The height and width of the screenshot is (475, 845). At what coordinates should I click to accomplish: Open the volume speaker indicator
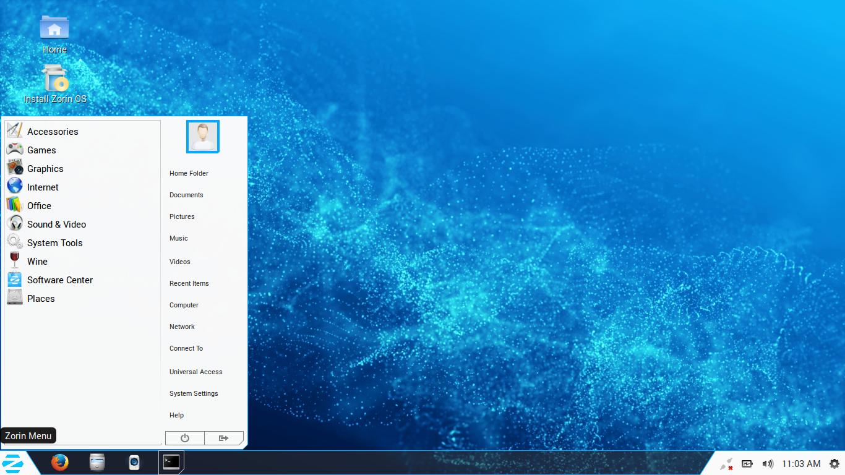point(768,463)
